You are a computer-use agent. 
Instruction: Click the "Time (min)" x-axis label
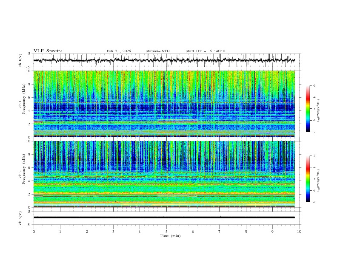[170, 236]
